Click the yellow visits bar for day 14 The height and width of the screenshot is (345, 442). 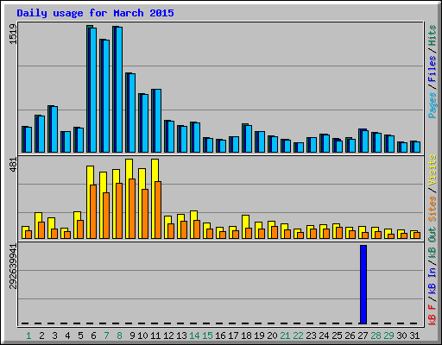tap(193, 224)
